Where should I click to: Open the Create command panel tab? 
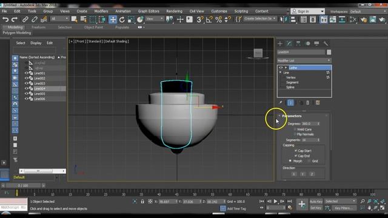tap(280, 44)
